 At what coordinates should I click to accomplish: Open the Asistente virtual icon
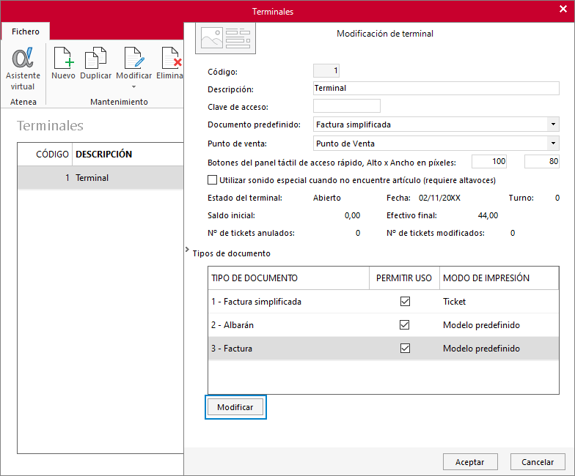tap(23, 58)
